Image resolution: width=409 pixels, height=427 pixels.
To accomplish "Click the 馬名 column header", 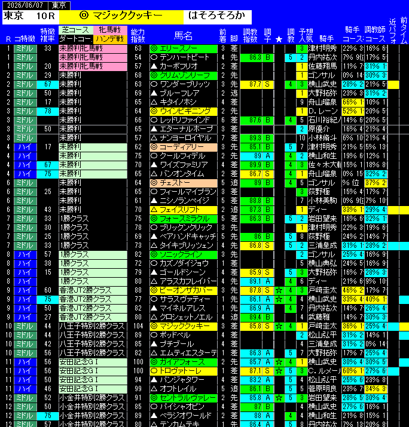I will pyautogui.click(x=183, y=35).
